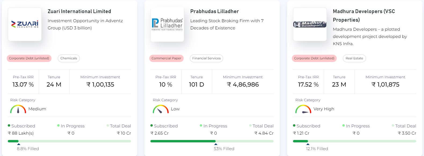
Task: Open Madhura Developers (VSC Properties) title
Action: tap(364, 15)
